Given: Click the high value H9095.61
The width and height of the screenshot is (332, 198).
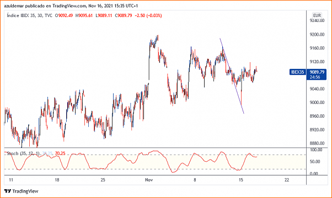Looking at the screenshot, I should [x=84, y=15].
